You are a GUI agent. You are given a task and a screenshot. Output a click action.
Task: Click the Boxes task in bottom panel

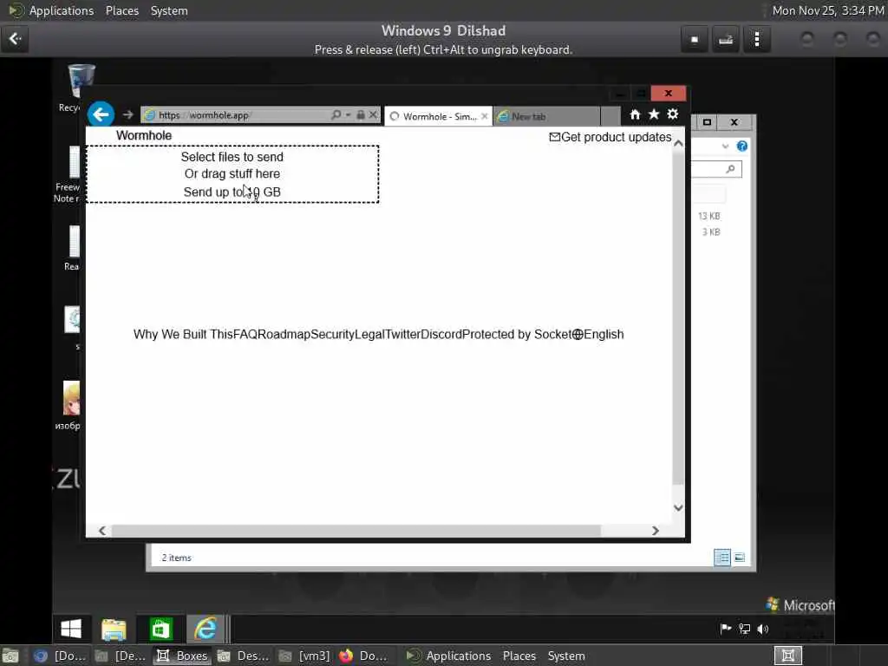coord(182,656)
